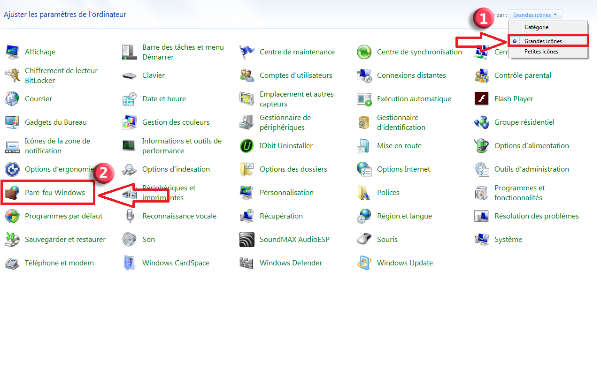Open the Gestion des couleurs icon
This screenshot has height=384, width=601.
tap(129, 122)
